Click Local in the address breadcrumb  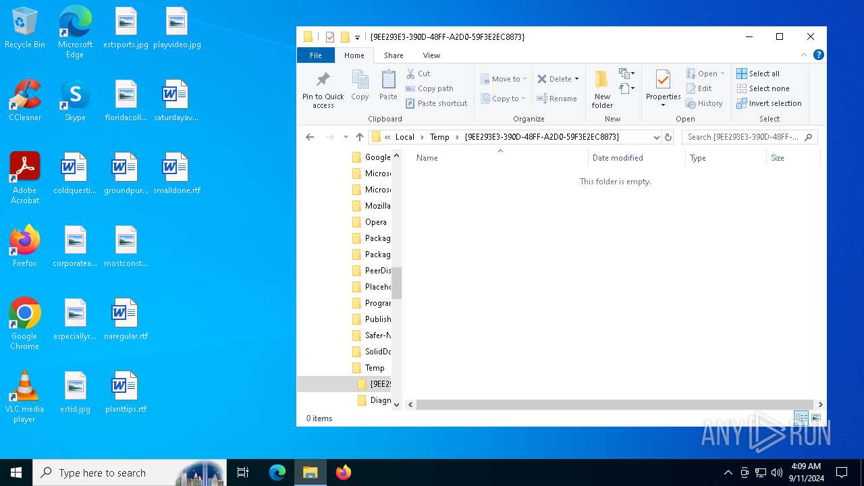pos(404,137)
